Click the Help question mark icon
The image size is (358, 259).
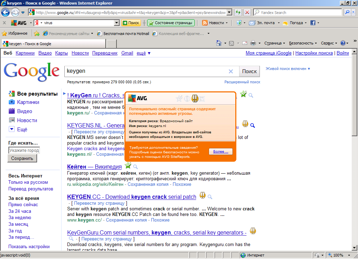[343, 43]
